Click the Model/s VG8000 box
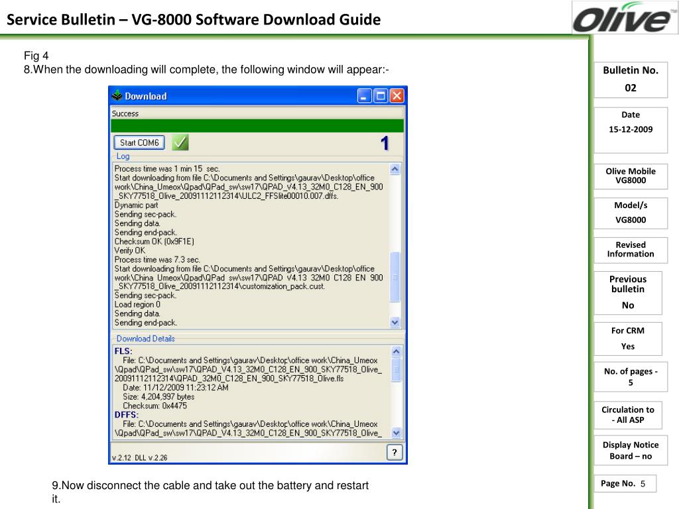The height and width of the screenshot is (509, 679). pyautogui.click(x=631, y=213)
